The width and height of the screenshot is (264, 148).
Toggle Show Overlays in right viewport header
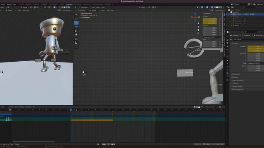[207, 7]
